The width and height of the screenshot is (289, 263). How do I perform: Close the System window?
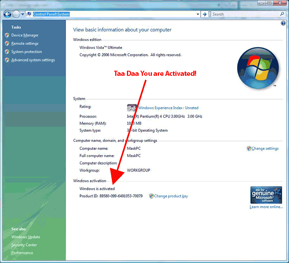click(x=280, y=3)
